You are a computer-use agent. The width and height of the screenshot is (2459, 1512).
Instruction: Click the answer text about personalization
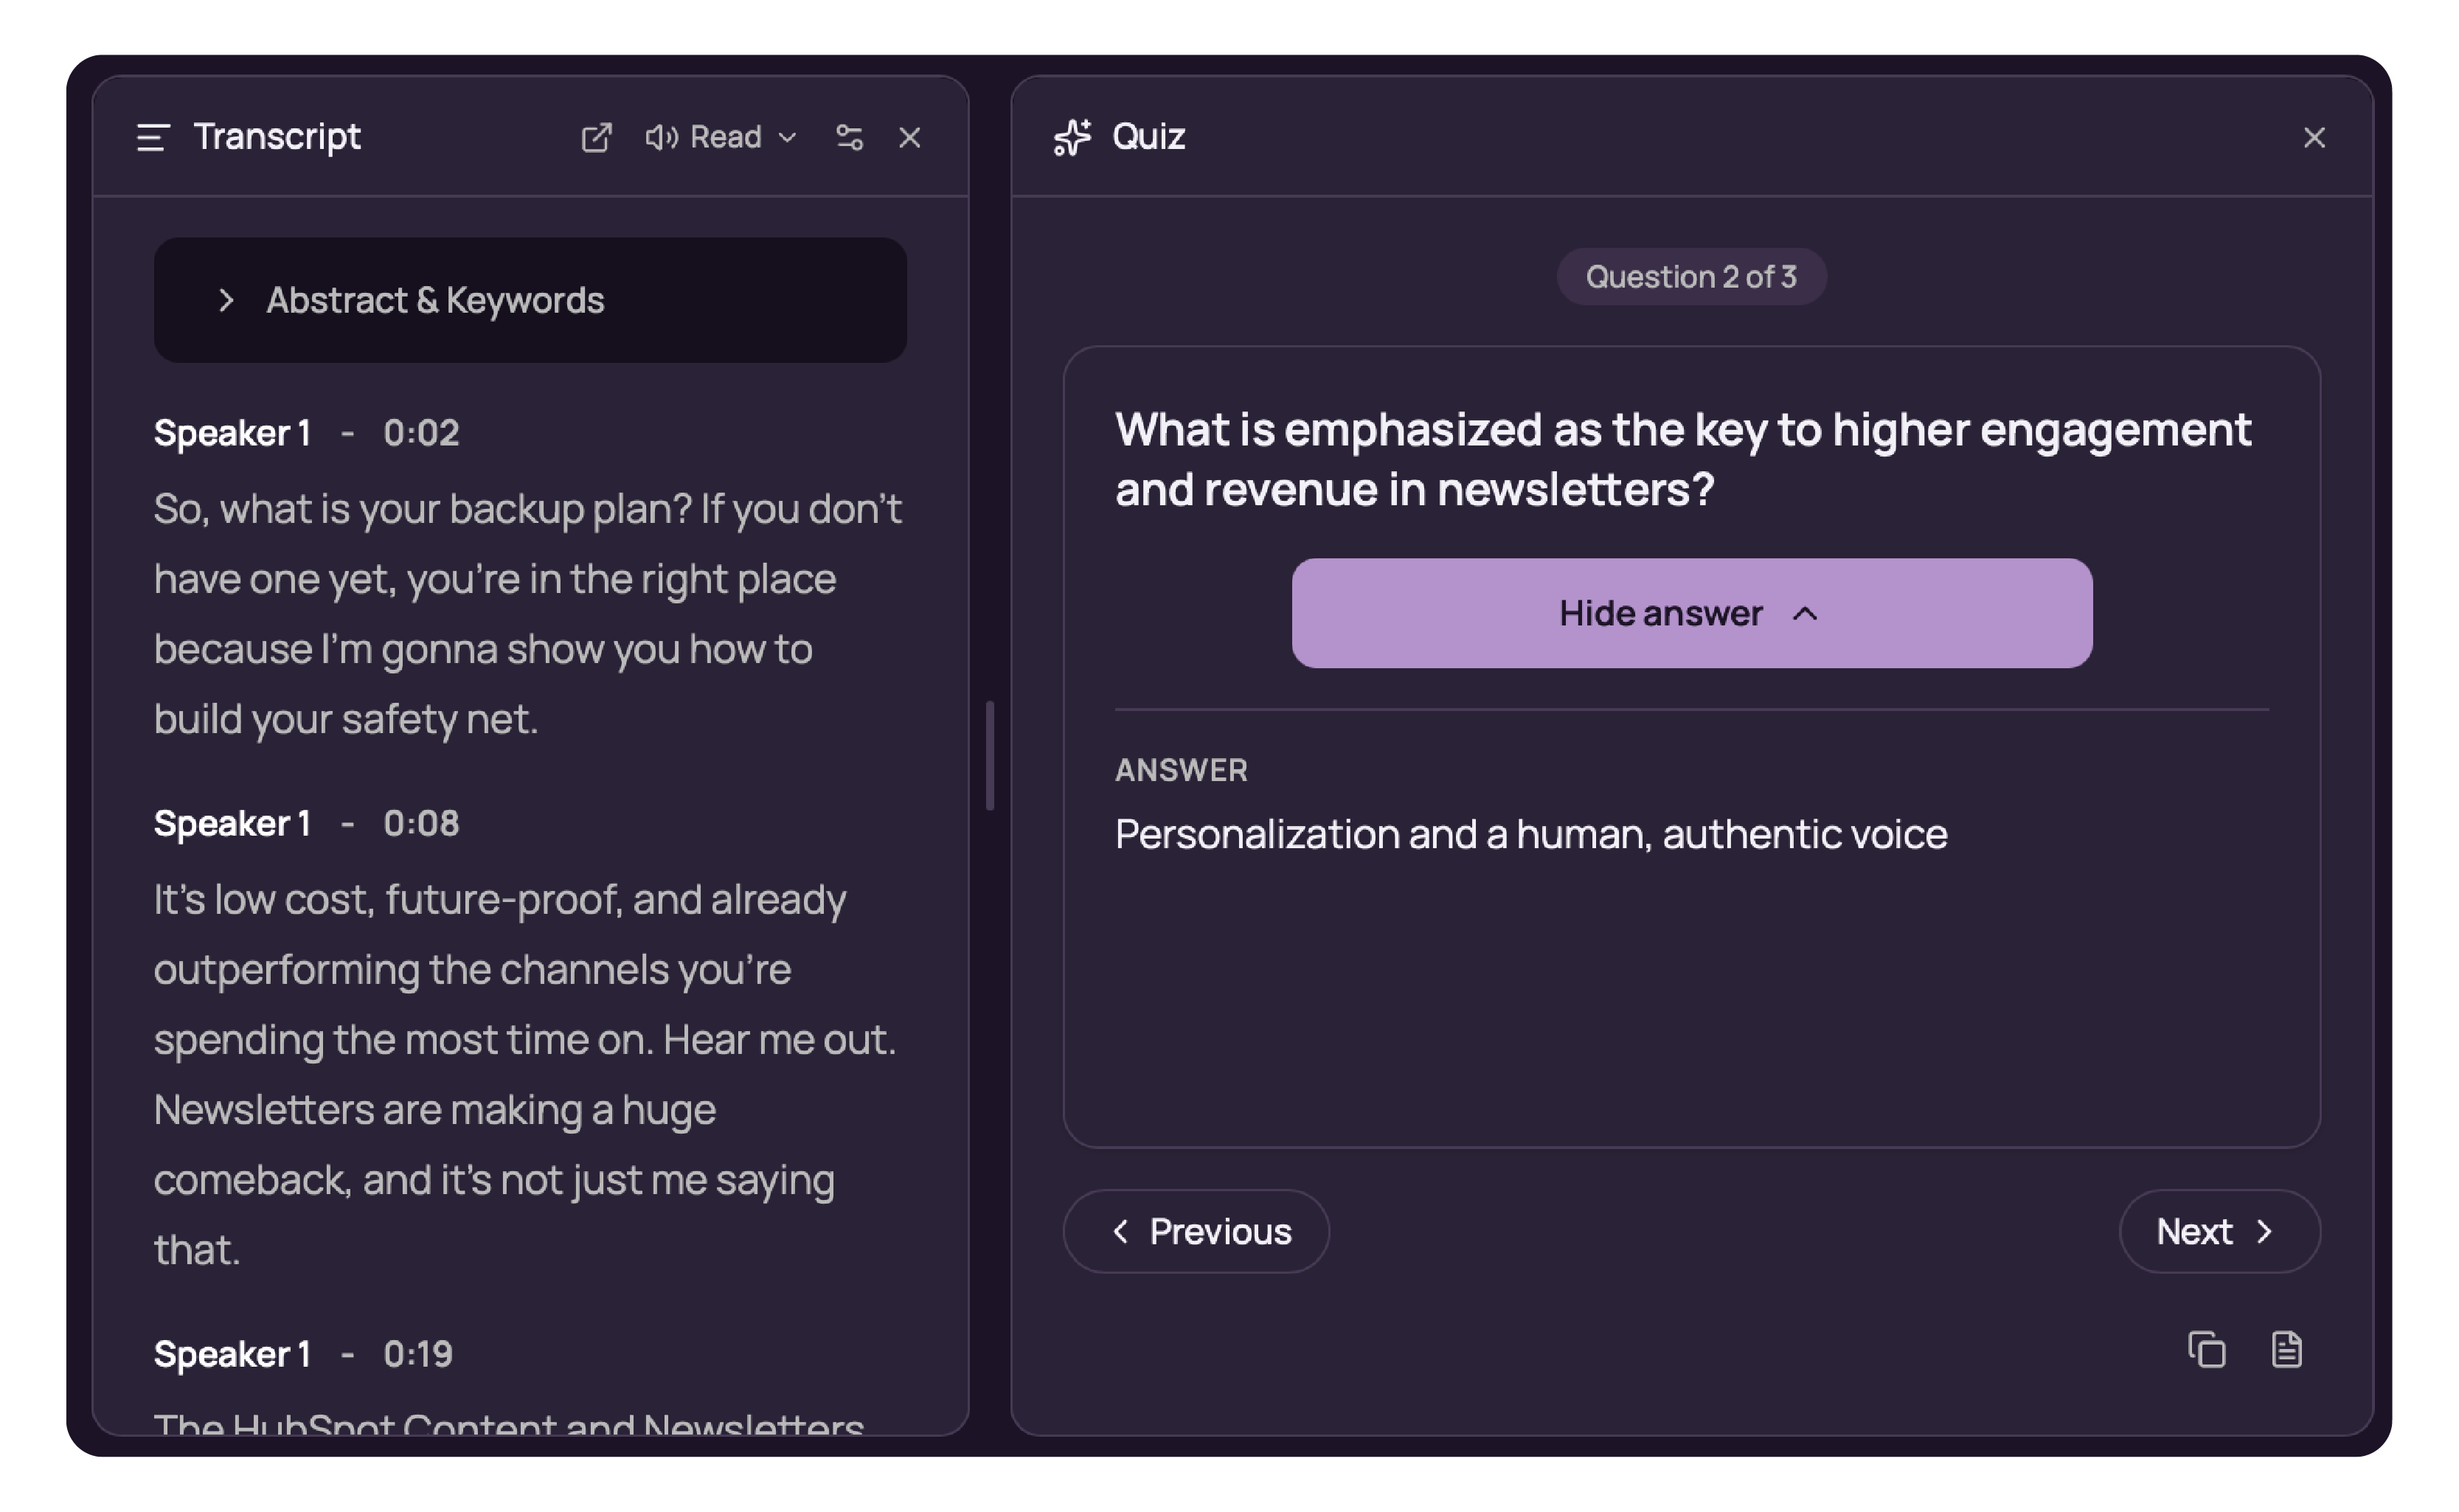(x=1531, y=834)
